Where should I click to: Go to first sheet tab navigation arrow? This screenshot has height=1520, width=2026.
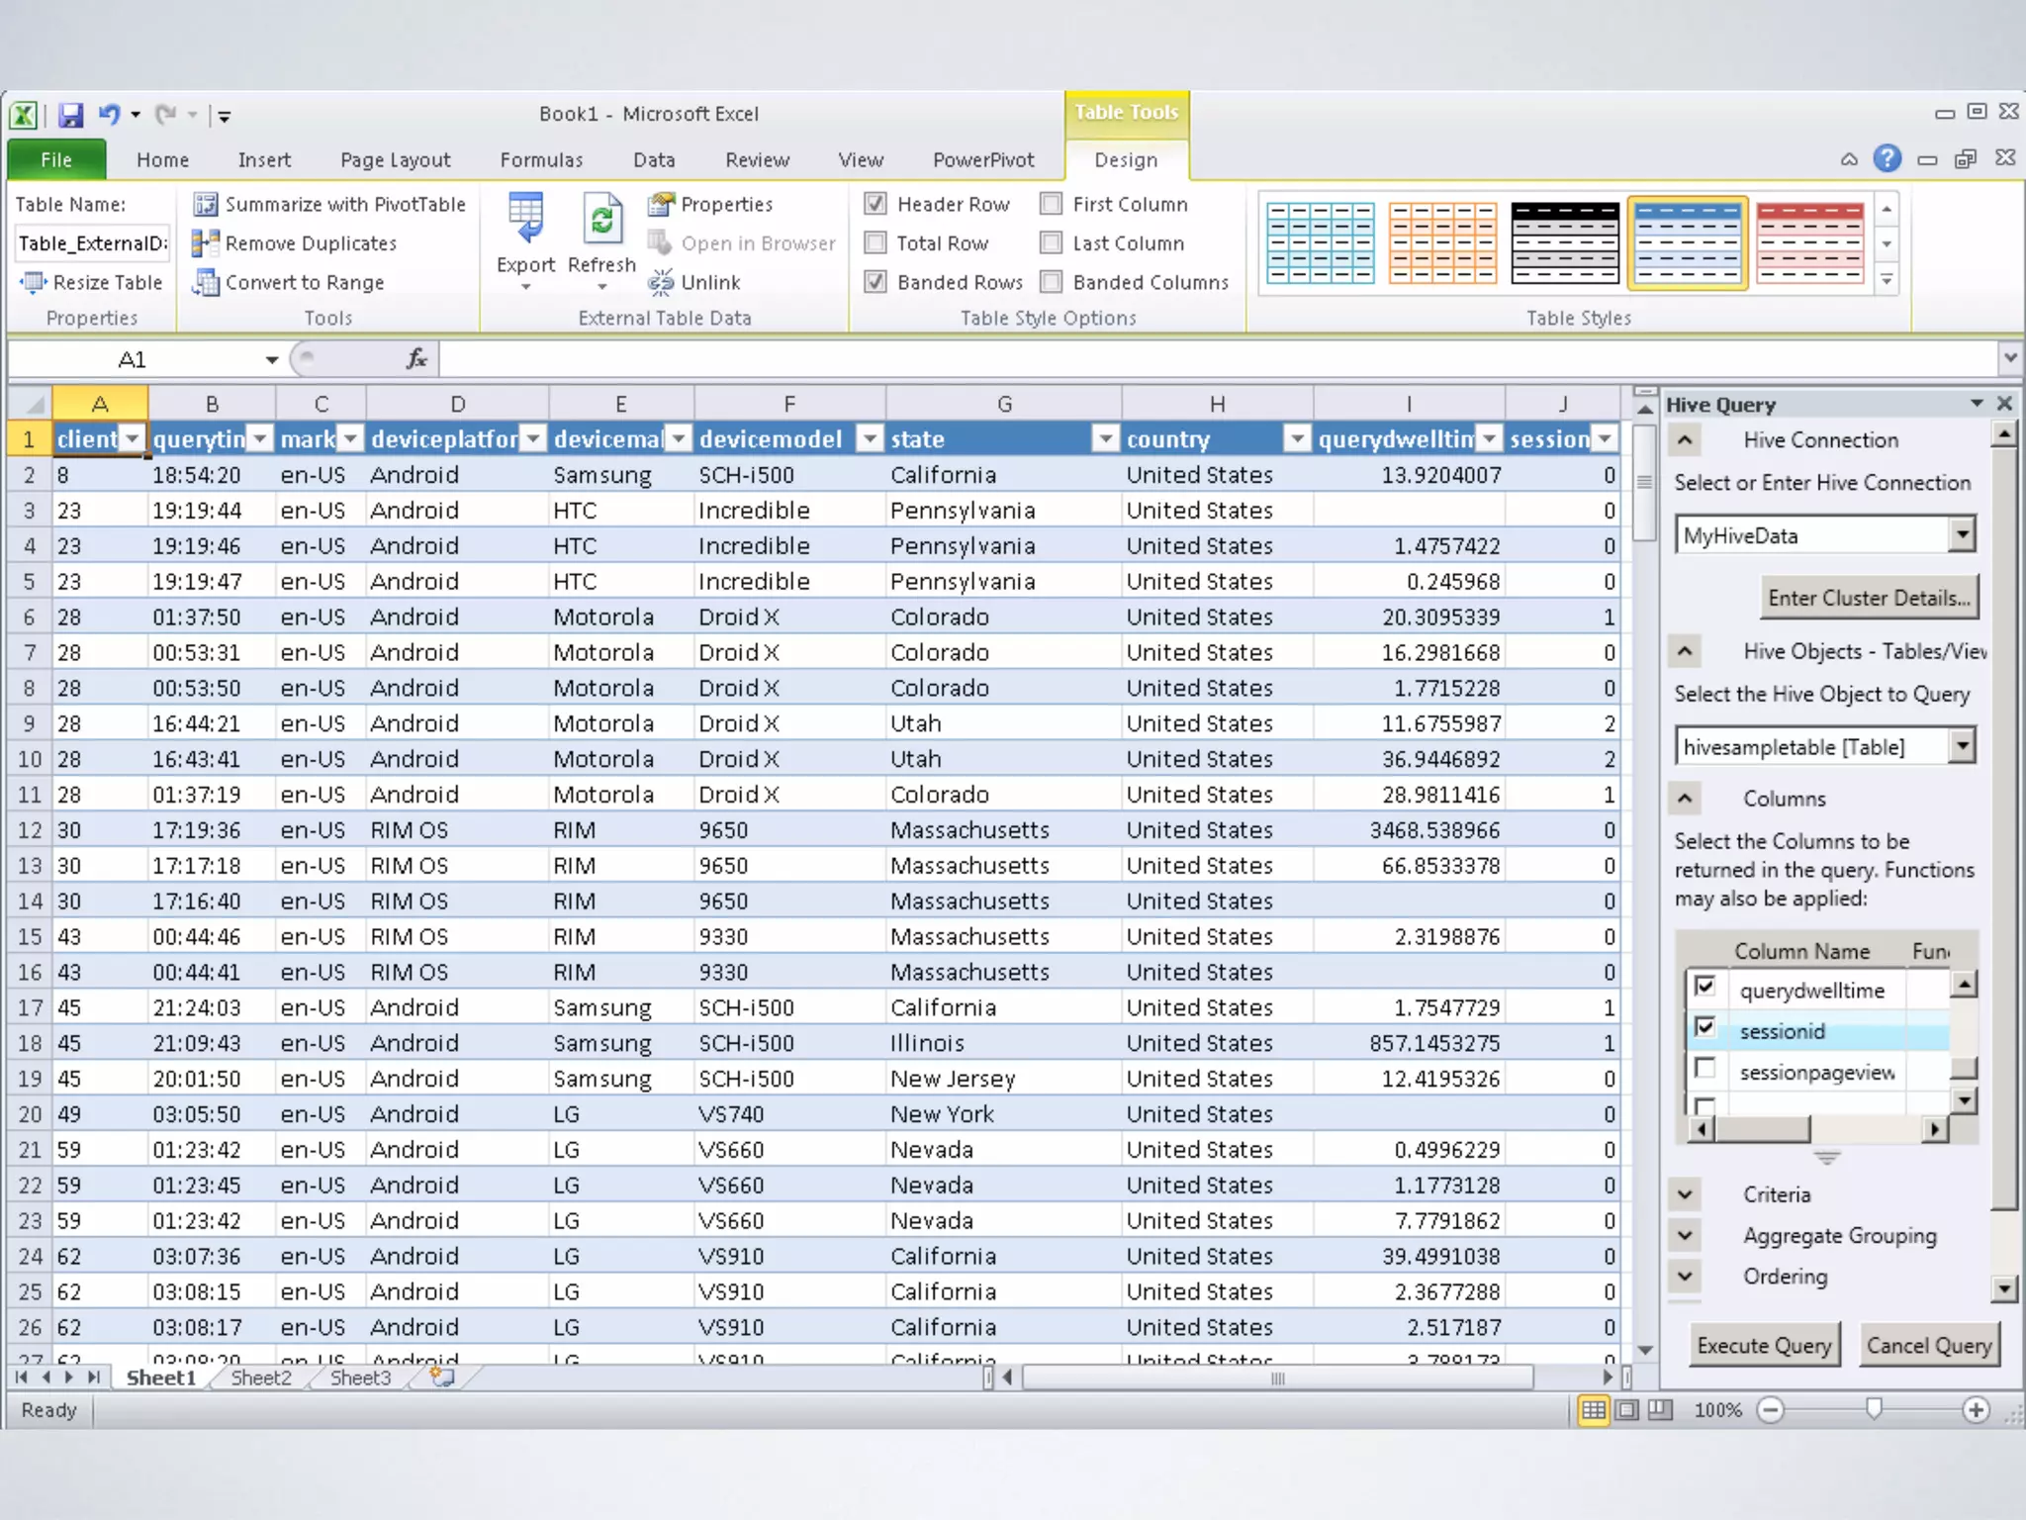22,1377
